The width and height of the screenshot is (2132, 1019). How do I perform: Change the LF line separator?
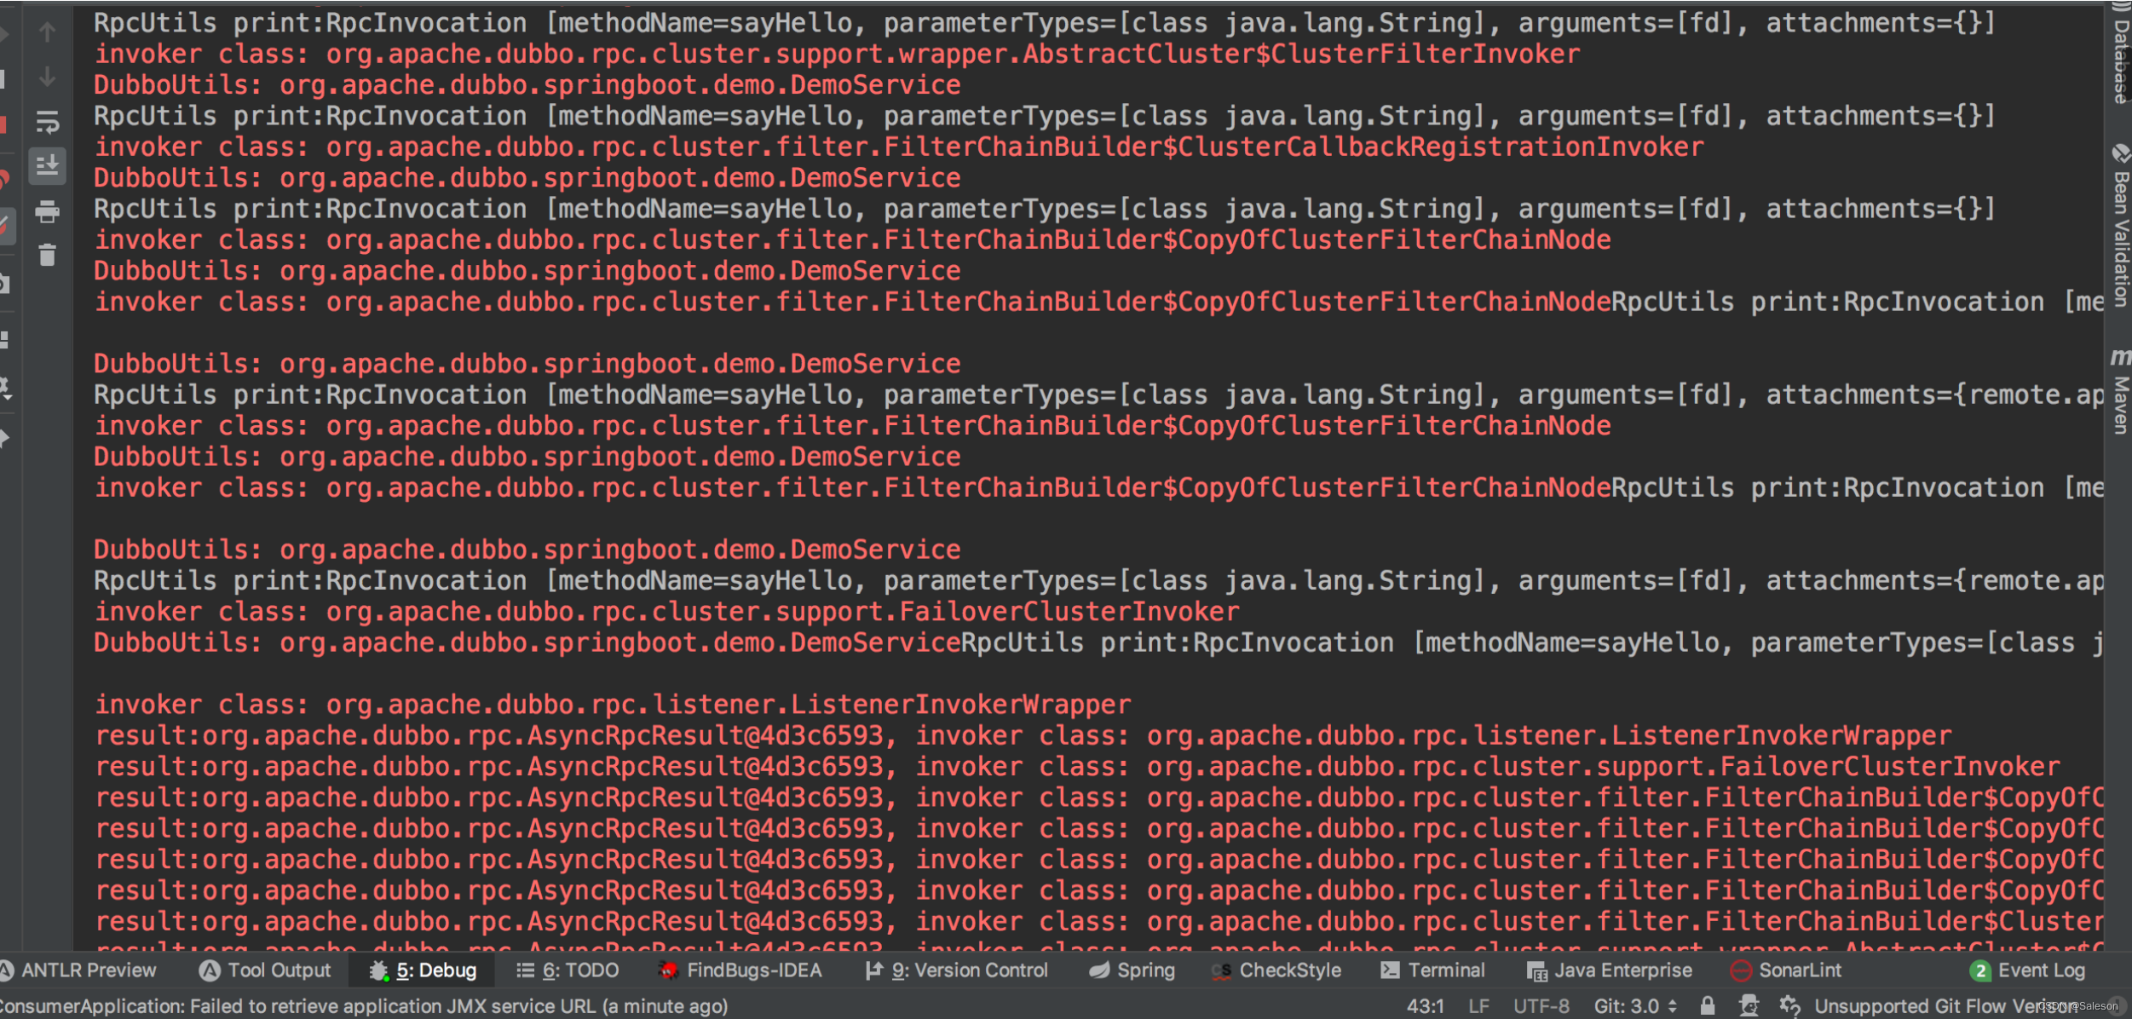click(x=1478, y=1006)
